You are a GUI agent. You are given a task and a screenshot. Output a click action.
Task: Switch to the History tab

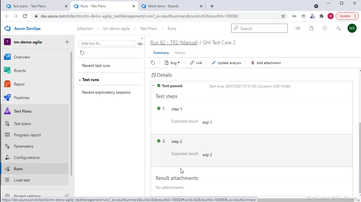click(x=179, y=53)
